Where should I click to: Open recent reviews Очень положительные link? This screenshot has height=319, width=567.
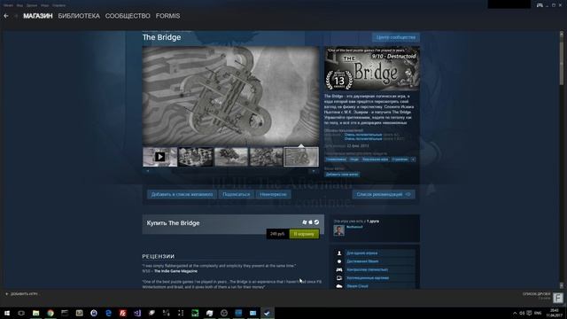point(363,135)
